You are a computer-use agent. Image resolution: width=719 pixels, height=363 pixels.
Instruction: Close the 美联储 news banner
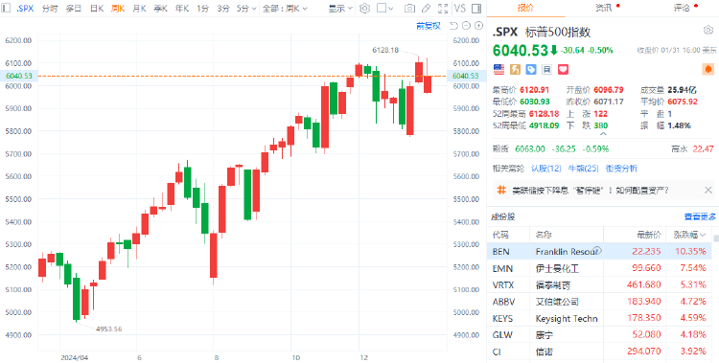click(x=708, y=190)
